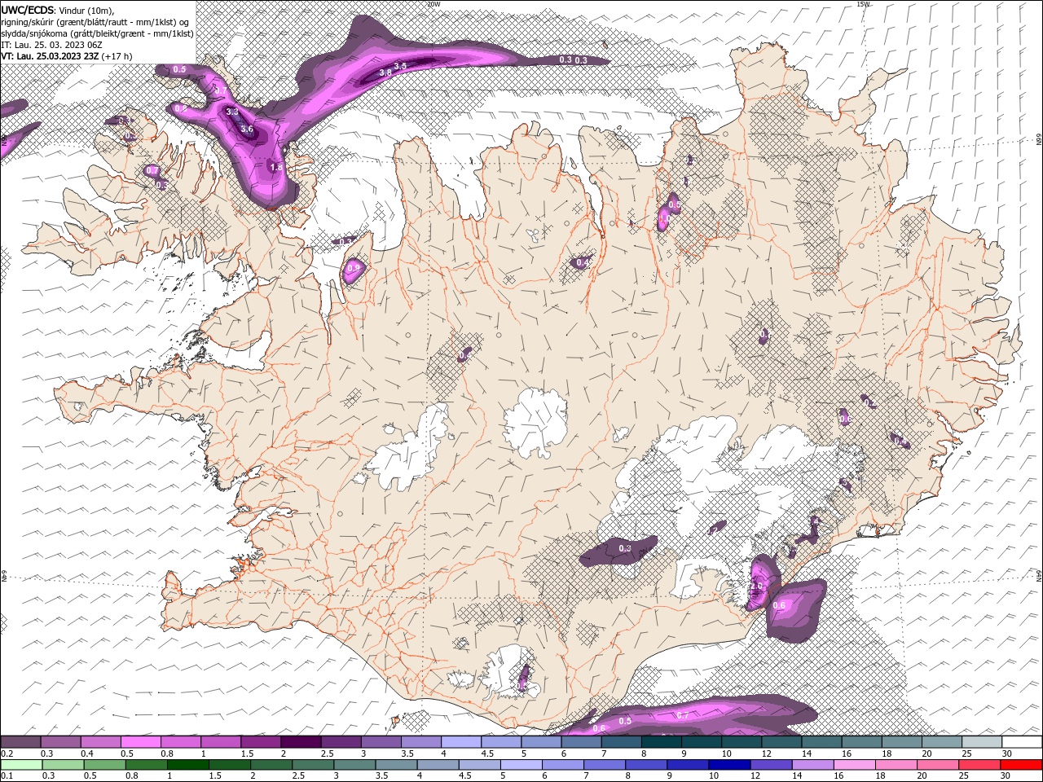
Task: Click the 0.1 label on bottom legend scale
Action: click(7, 776)
